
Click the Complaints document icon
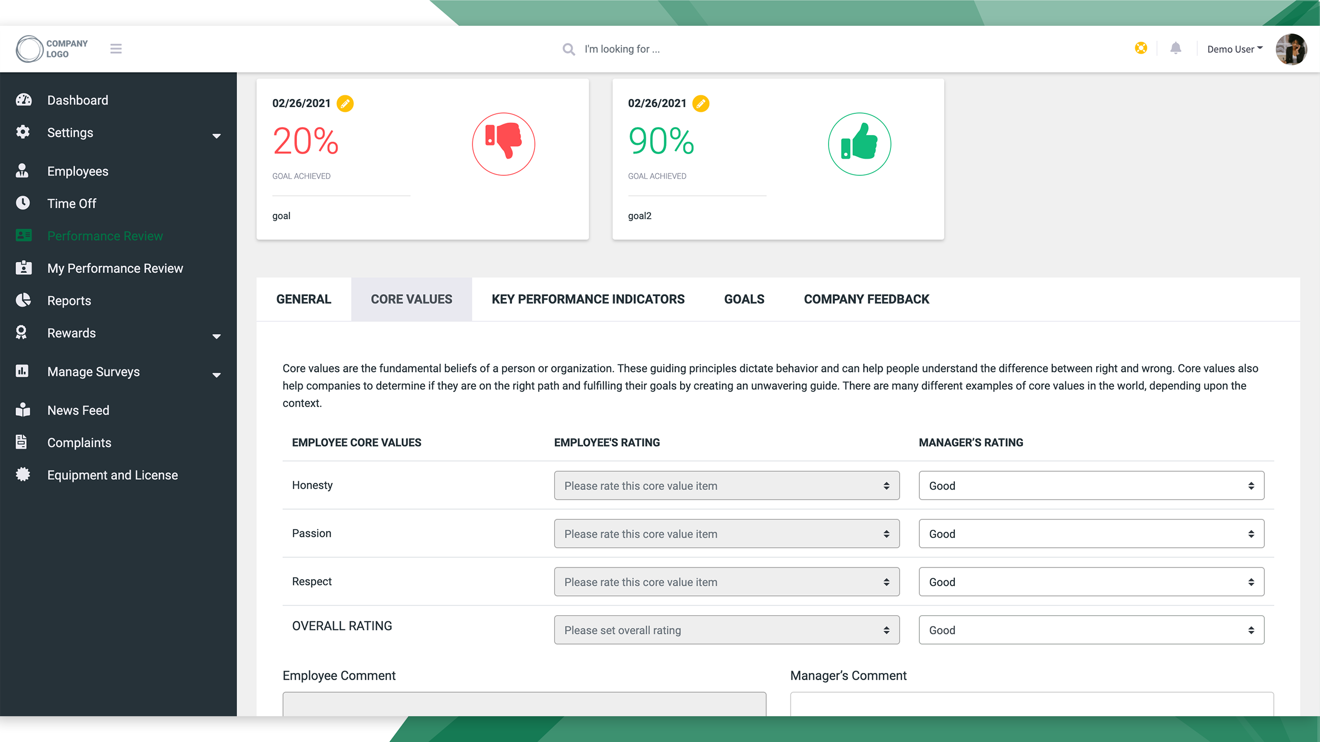coord(22,442)
